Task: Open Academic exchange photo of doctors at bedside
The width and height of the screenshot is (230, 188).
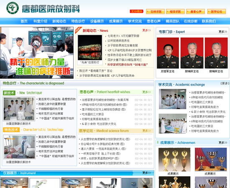Action: click(x=172, y=99)
